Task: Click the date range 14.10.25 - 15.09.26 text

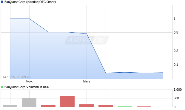Action: click(16, 77)
